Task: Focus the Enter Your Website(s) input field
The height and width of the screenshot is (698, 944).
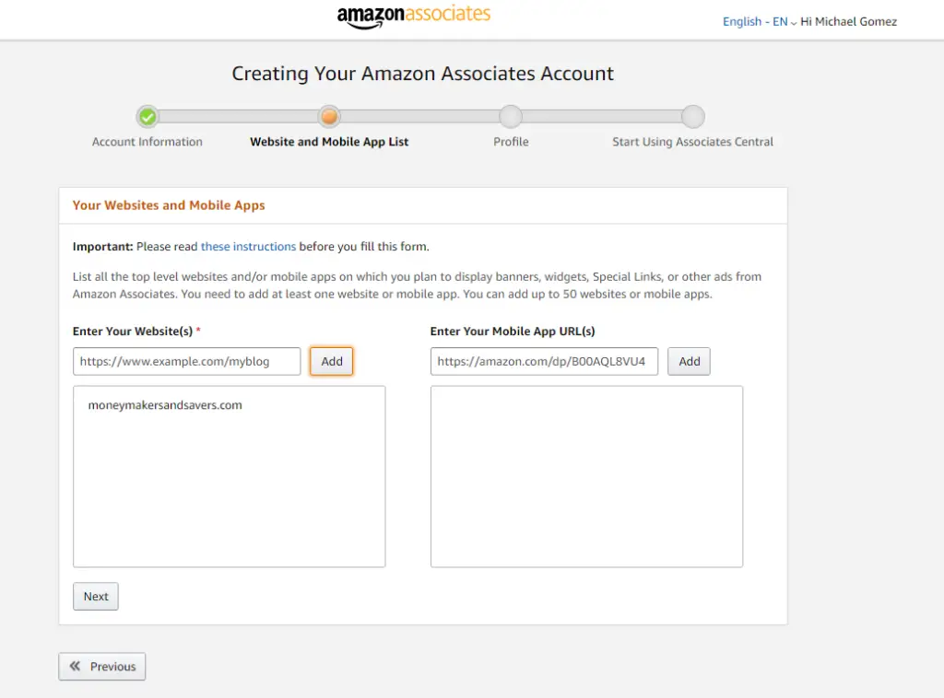Action: [x=186, y=361]
